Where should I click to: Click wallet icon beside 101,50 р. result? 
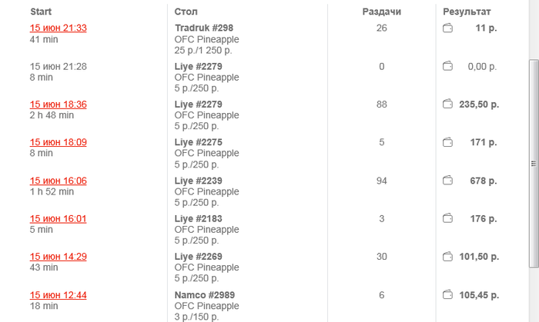[448, 257]
